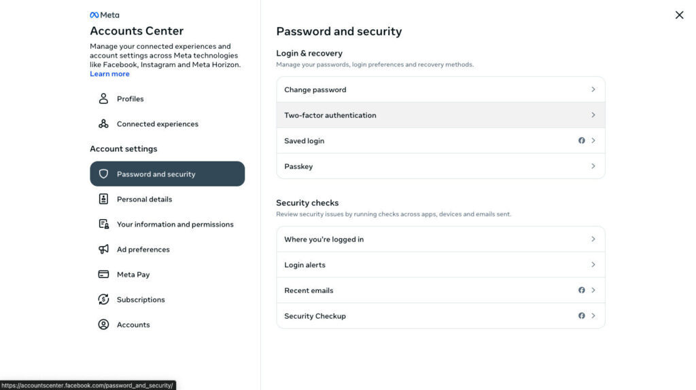
Task: Select Where you're logged in
Action: point(440,239)
